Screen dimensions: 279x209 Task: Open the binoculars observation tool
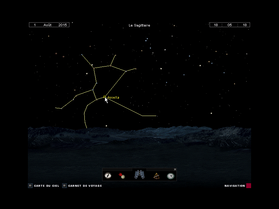tap(139, 175)
